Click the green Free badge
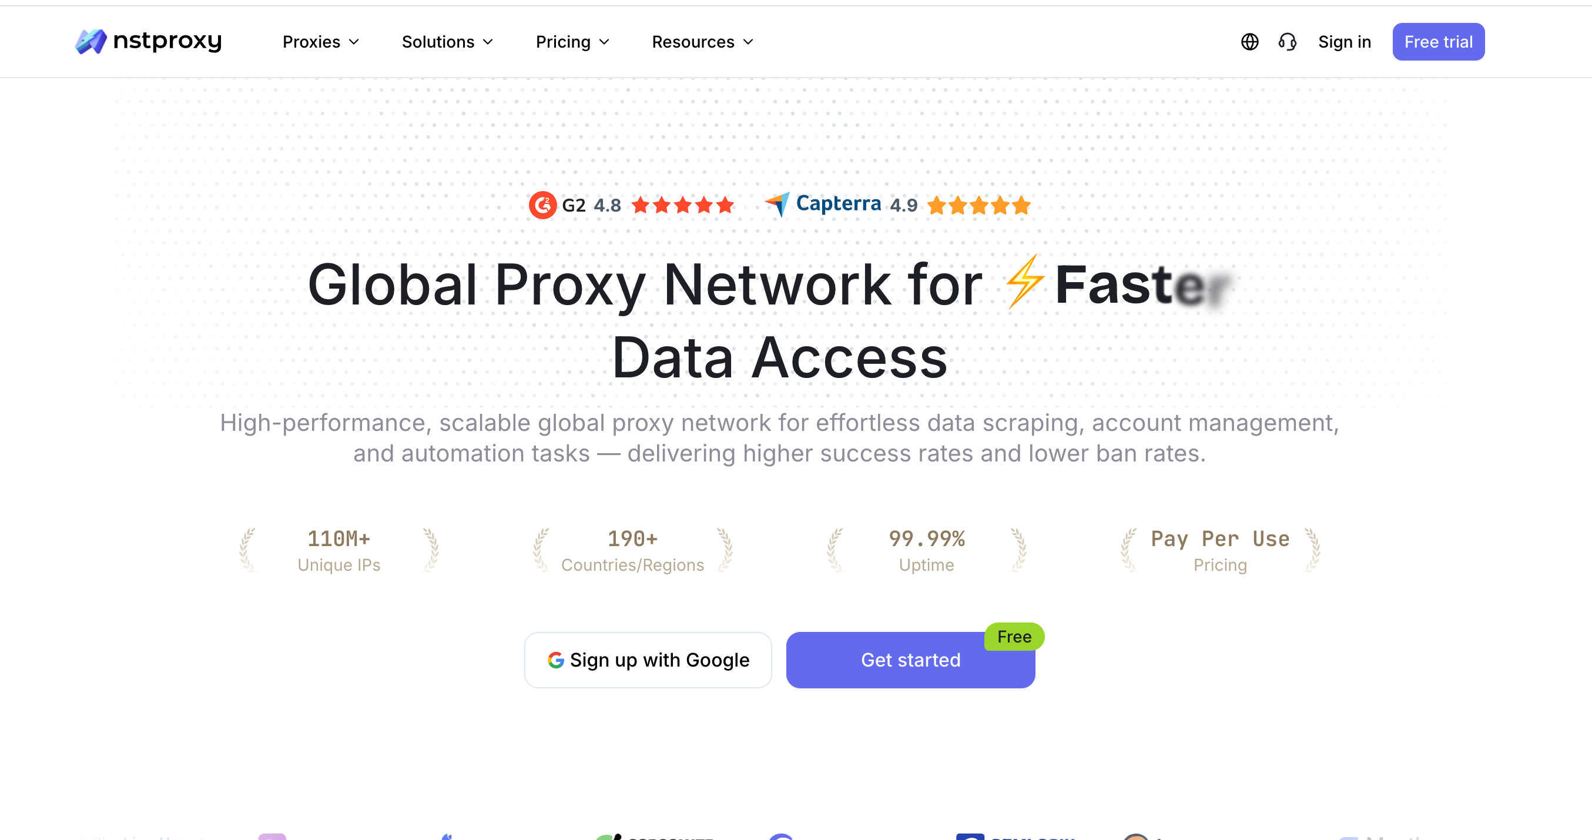Screen dimensions: 1592x840 (x=1014, y=637)
